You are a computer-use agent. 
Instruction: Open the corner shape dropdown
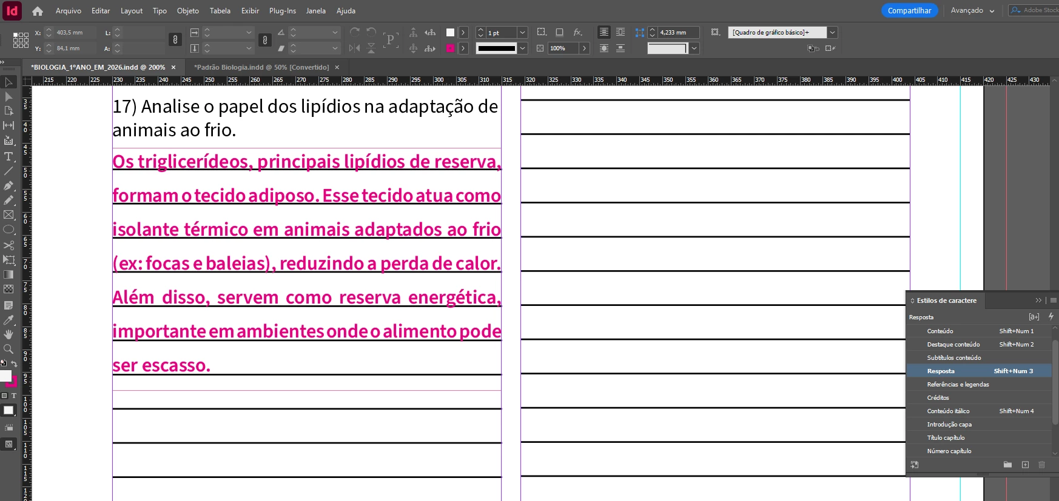click(x=694, y=48)
